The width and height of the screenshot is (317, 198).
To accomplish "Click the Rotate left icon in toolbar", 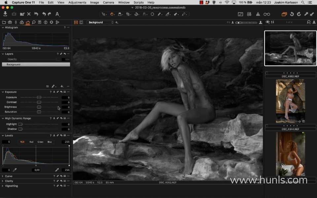I will (292, 14).
